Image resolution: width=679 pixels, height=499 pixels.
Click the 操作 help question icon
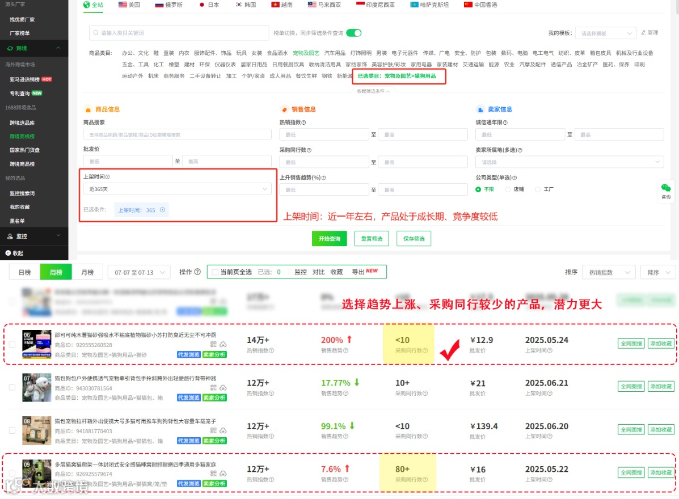[197, 272]
